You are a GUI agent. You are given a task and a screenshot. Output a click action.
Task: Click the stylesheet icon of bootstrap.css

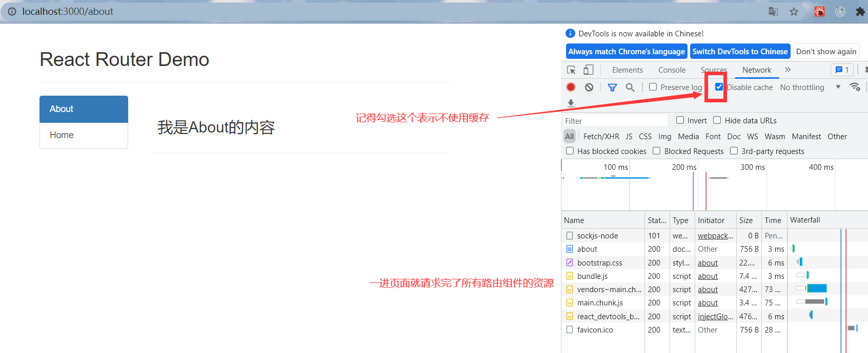pos(570,262)
